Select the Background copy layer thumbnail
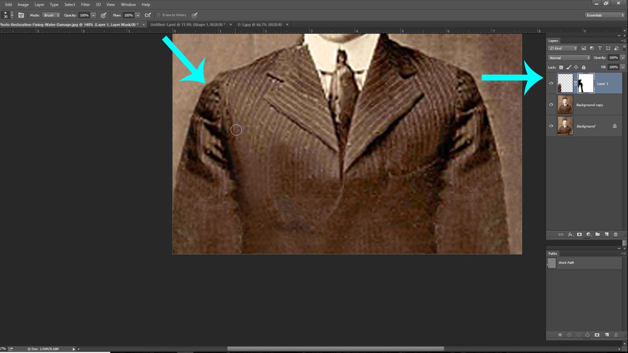 [x=565, y=105]
